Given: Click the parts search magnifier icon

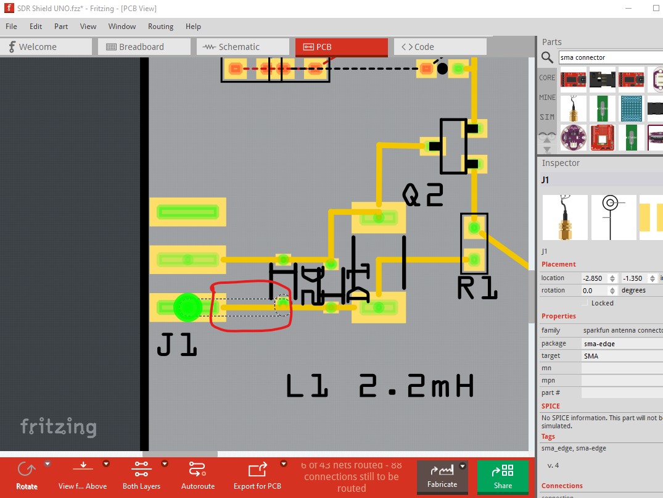Looking at the screenshot, I should [x=547, y=57].
